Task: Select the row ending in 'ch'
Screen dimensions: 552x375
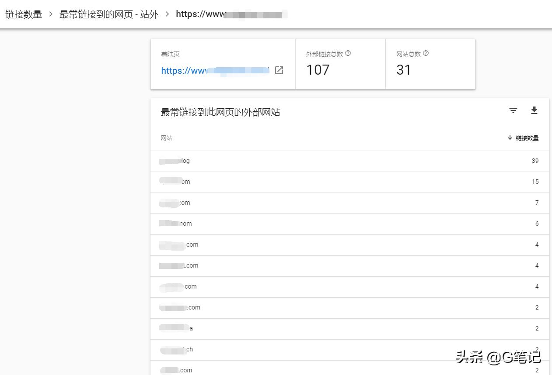Action: coord(350,350)
